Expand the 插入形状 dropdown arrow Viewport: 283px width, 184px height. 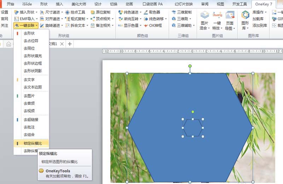click(x=37, y=12)
